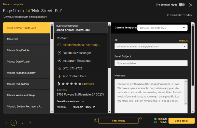Click the help question mark icon
Viewport: 197px width, 128px height.
pos(96,120)
